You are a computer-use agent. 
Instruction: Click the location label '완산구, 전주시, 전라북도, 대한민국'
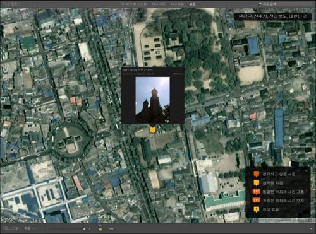[272, 16]
